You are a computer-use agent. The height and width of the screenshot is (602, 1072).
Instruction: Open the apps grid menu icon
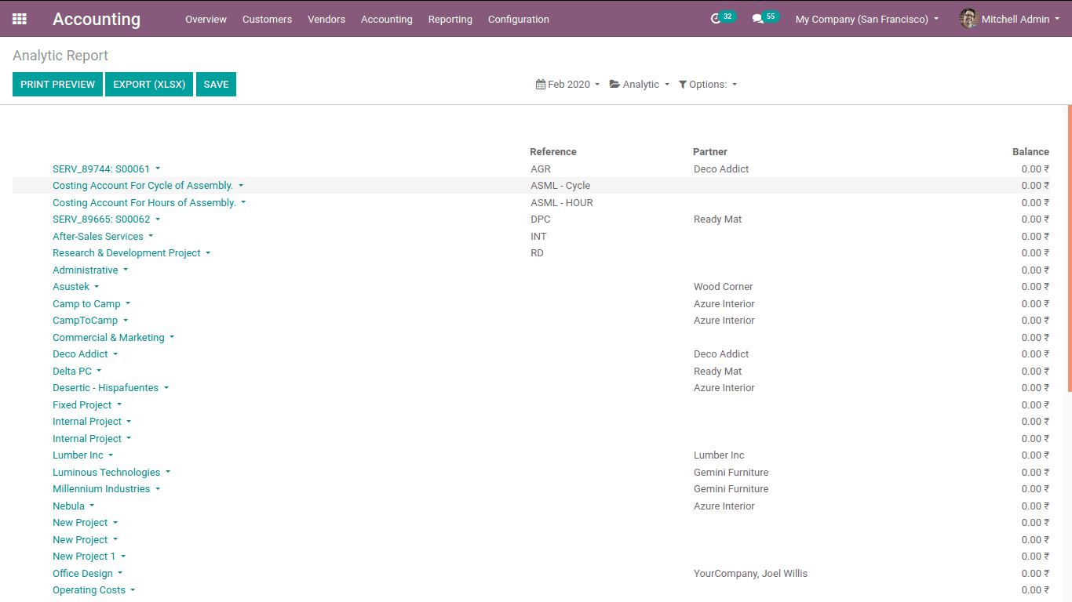point(20,19)
